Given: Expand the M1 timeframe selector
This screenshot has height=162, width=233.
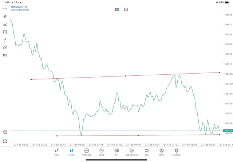Looking at the screenshot, I should (x=5, y=55).
